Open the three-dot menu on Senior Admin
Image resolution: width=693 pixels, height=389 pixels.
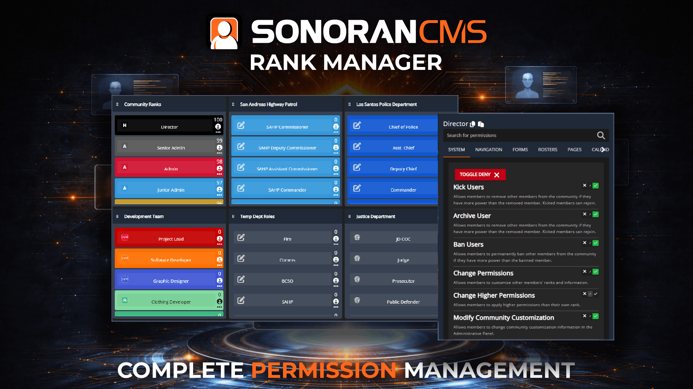[219, 153]
